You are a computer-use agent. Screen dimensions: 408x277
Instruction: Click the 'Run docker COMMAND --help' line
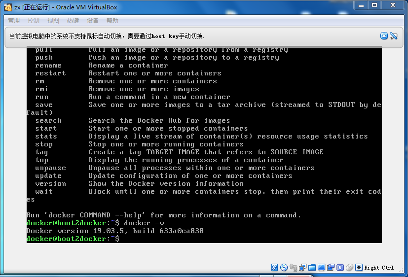pos(164,215)
